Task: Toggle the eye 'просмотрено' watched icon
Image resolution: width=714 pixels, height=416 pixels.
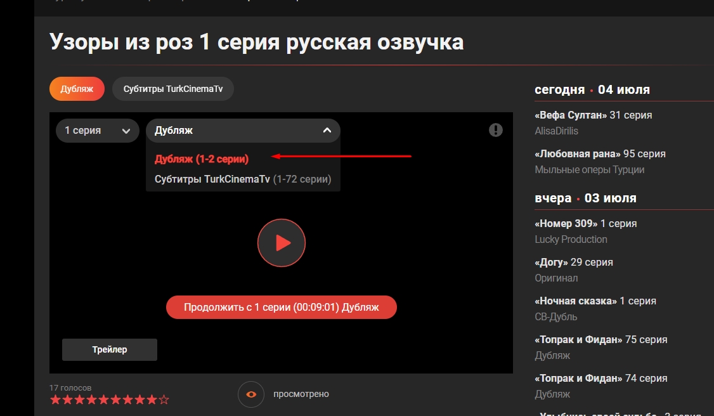Action: tap(251, 394)
